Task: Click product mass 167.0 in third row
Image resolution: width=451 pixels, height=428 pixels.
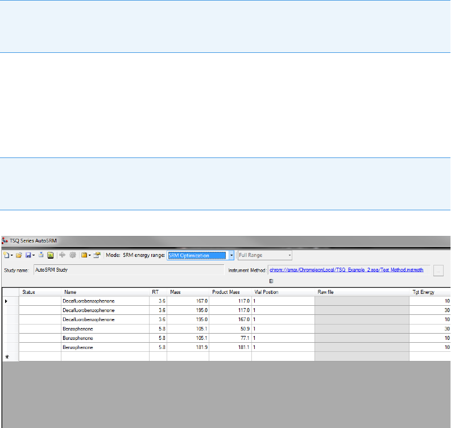Action: [x=230, y=319]
